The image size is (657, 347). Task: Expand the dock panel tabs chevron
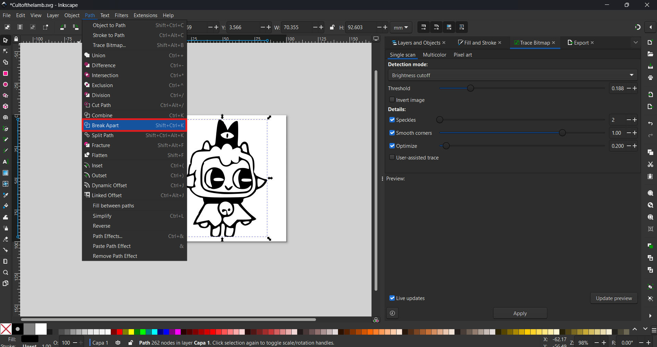[636, 43]
